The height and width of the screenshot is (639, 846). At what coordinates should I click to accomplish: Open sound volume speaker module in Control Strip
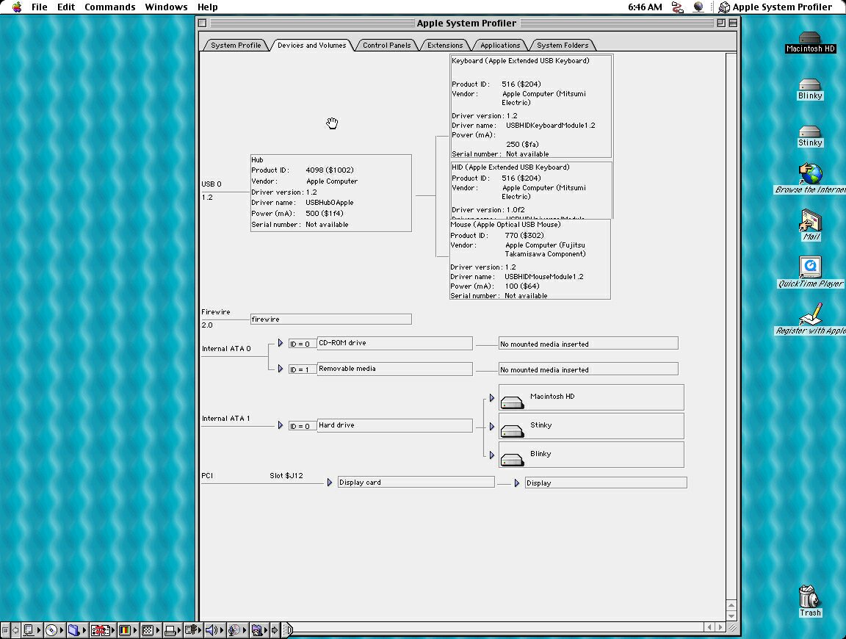click(x=214, y=630)
